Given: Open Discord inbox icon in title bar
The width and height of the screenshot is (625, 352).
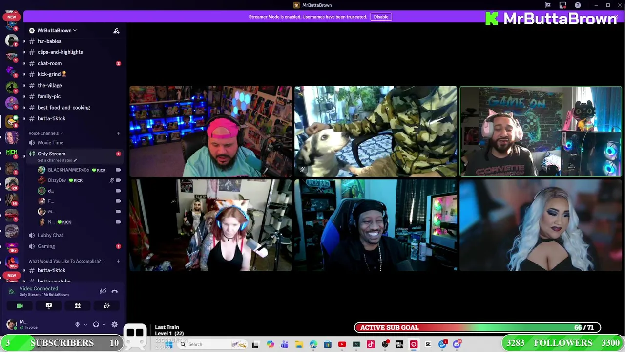Looking at the screenshot, I should pos(563,5).
